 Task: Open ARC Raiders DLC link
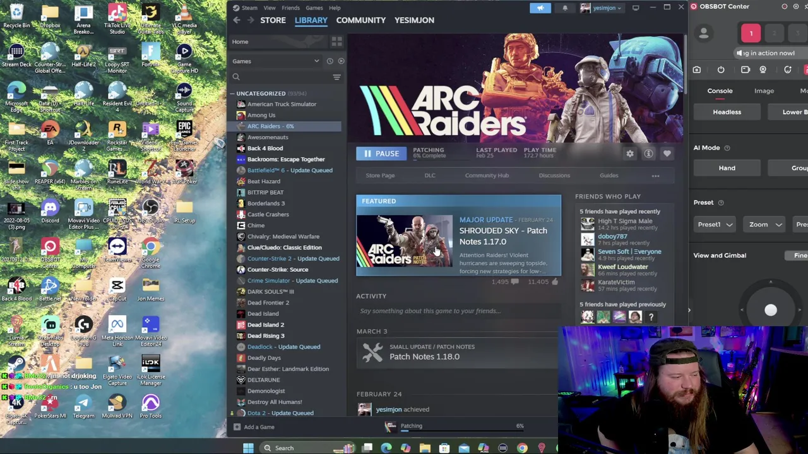coord(430,176)
